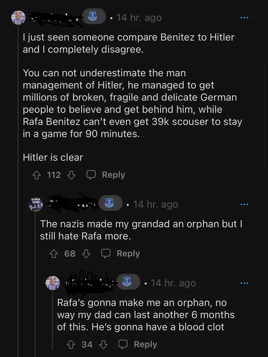Reply to the Hitler is clear comment

click(106, 175)
